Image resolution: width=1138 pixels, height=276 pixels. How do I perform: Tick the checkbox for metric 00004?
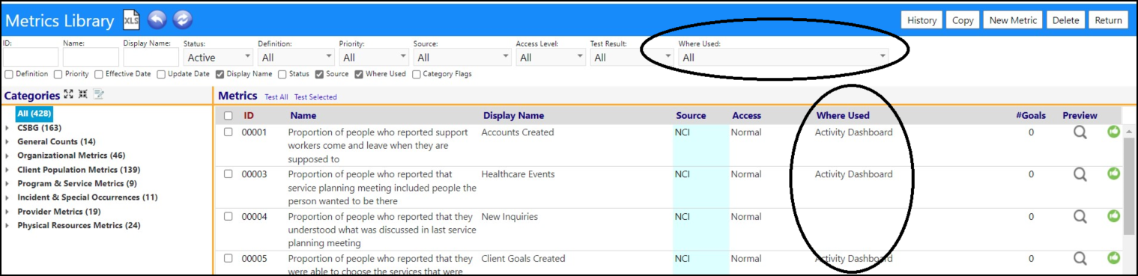pyautogui.click(x=228, y=217)
